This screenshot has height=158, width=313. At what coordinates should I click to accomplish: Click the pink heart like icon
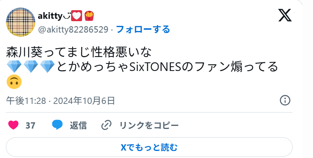pos(13,125)
